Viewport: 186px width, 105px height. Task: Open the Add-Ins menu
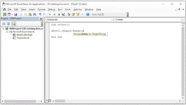click(78, 10)
